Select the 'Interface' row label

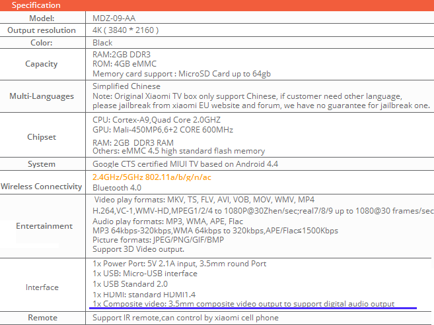pyautogui.click(x=42, y=287)
